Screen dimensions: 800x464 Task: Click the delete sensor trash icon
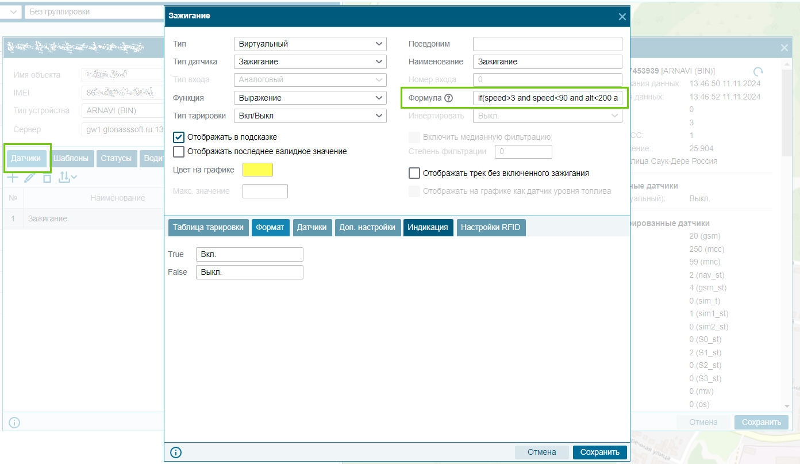click(x=47, y=178)
